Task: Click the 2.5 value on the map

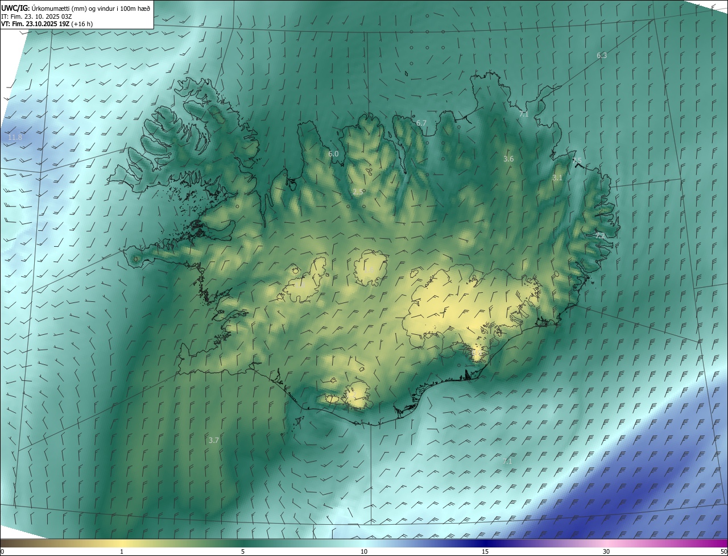Action: [357, 192]
